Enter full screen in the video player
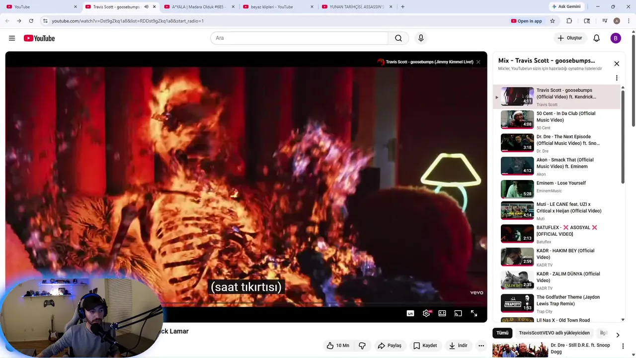636x358 pixels. pos(474,313)
